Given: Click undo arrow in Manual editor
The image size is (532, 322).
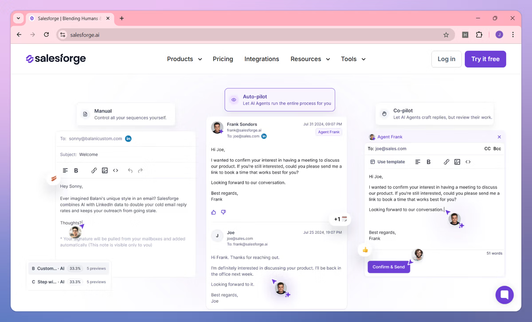Looking at the screenshot, I should tap(130, 171).
